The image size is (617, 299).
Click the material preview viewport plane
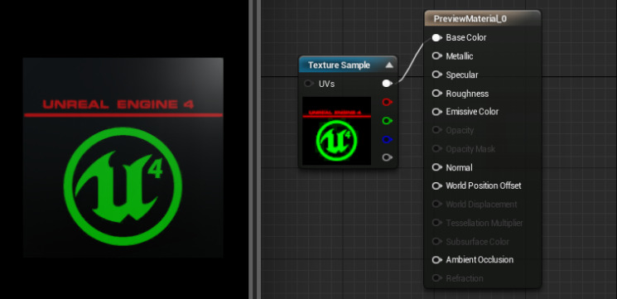coord(123,157)
